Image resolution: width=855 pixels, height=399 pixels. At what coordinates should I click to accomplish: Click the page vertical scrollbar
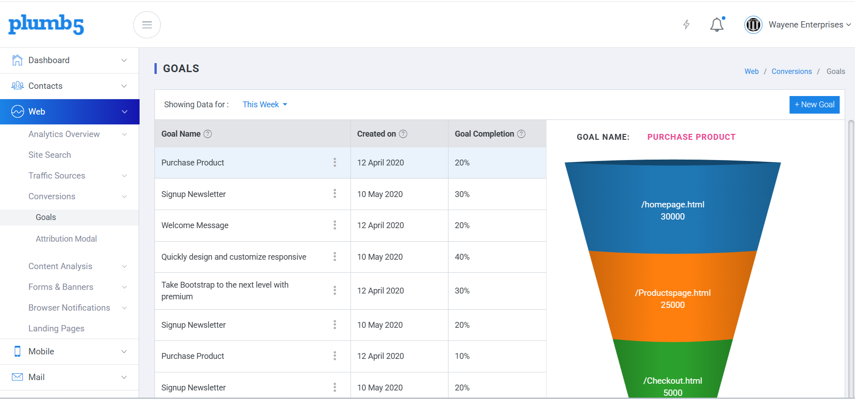tap(851, 259)
